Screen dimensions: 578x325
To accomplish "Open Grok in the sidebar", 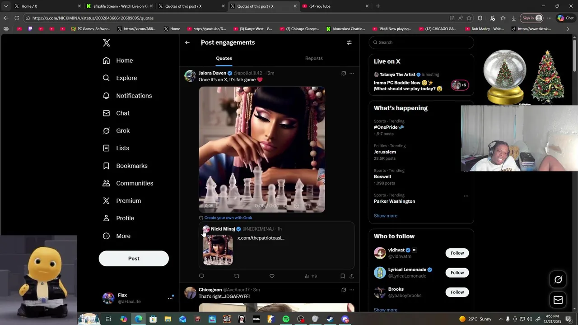I will tap(116, 131).
